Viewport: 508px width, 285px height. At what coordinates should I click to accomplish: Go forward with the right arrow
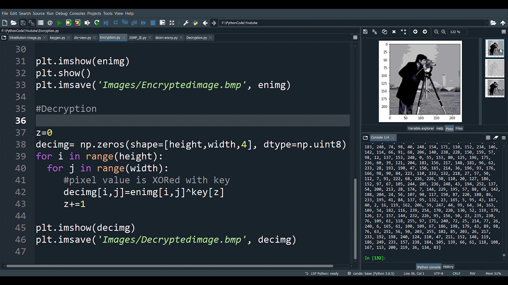coord(214,23)
